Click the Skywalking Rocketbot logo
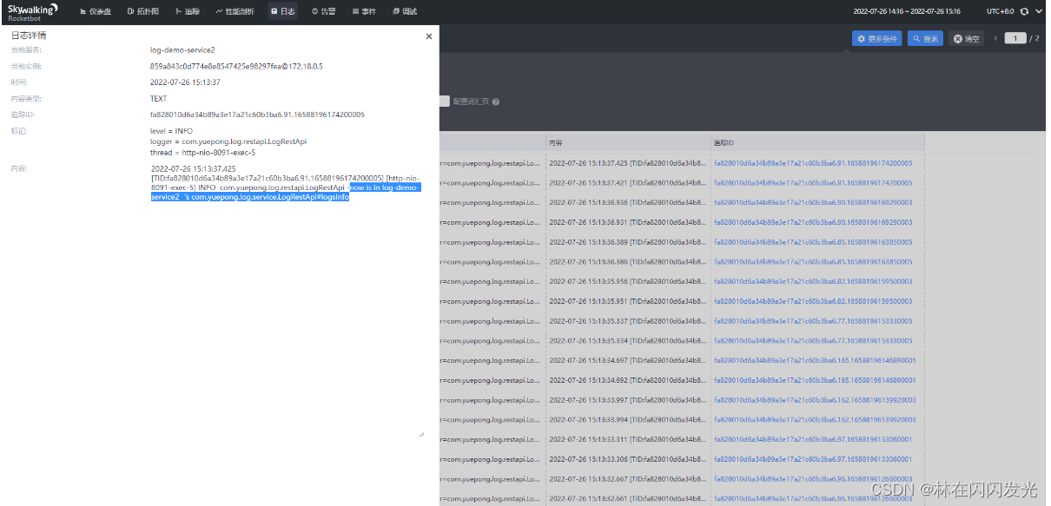The width and height of the screenshot is (1051, 506). (x=33, y=11)
